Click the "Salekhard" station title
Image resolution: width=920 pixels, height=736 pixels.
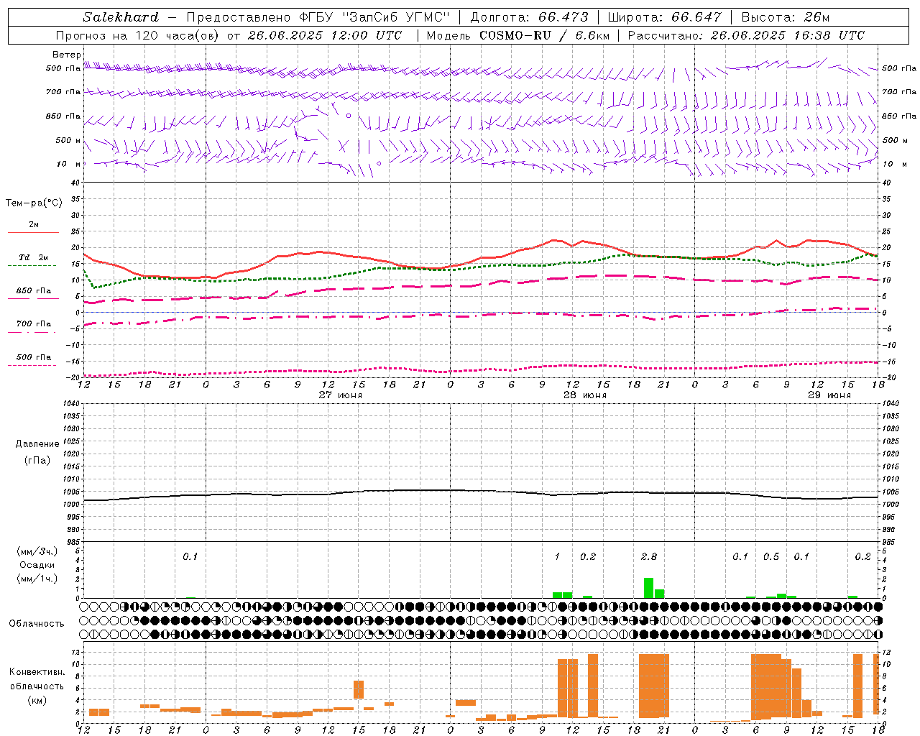[121, 17]
